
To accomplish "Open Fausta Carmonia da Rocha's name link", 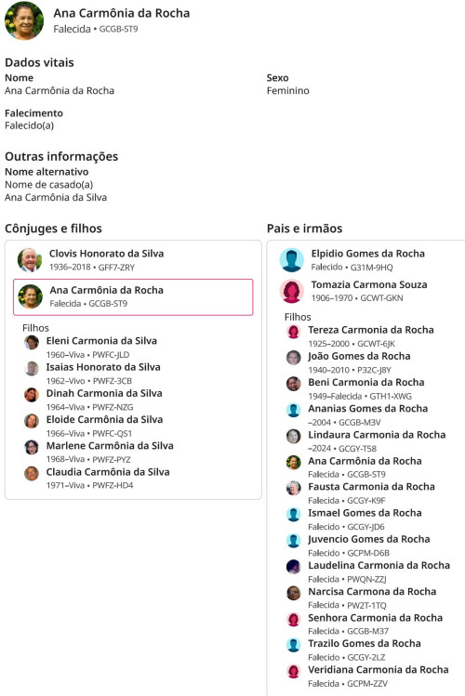I will tap(371, 487).
